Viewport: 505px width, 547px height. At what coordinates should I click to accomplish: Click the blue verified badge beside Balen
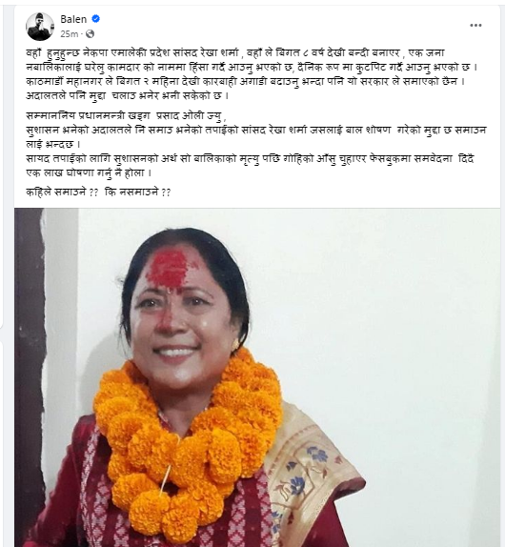click(x=96, y=19)
